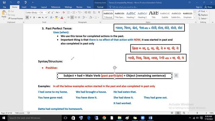This screenshot has width=215, height=121.
Task: Open Task View on taskbar
Action: coord(66,118)
